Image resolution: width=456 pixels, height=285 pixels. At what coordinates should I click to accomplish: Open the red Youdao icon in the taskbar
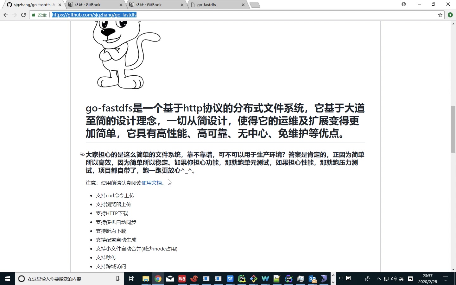tap(182, 279)
